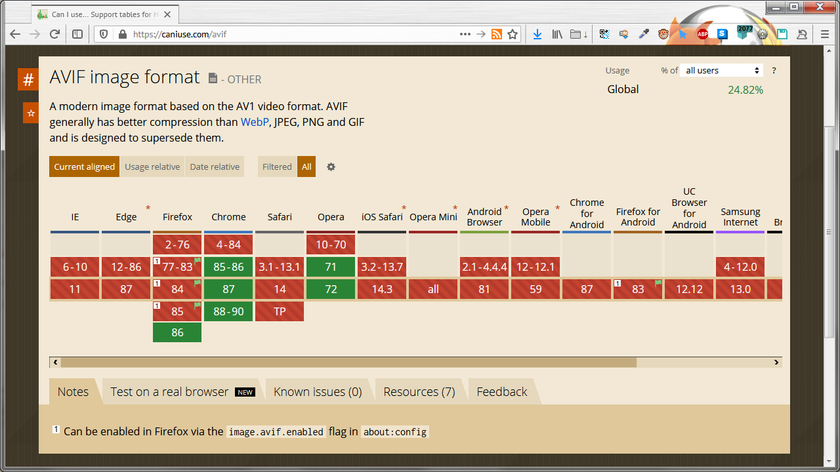840x472 pixels.
Task: Click the color picker eyedropper extension
Action: pos(644,34)
